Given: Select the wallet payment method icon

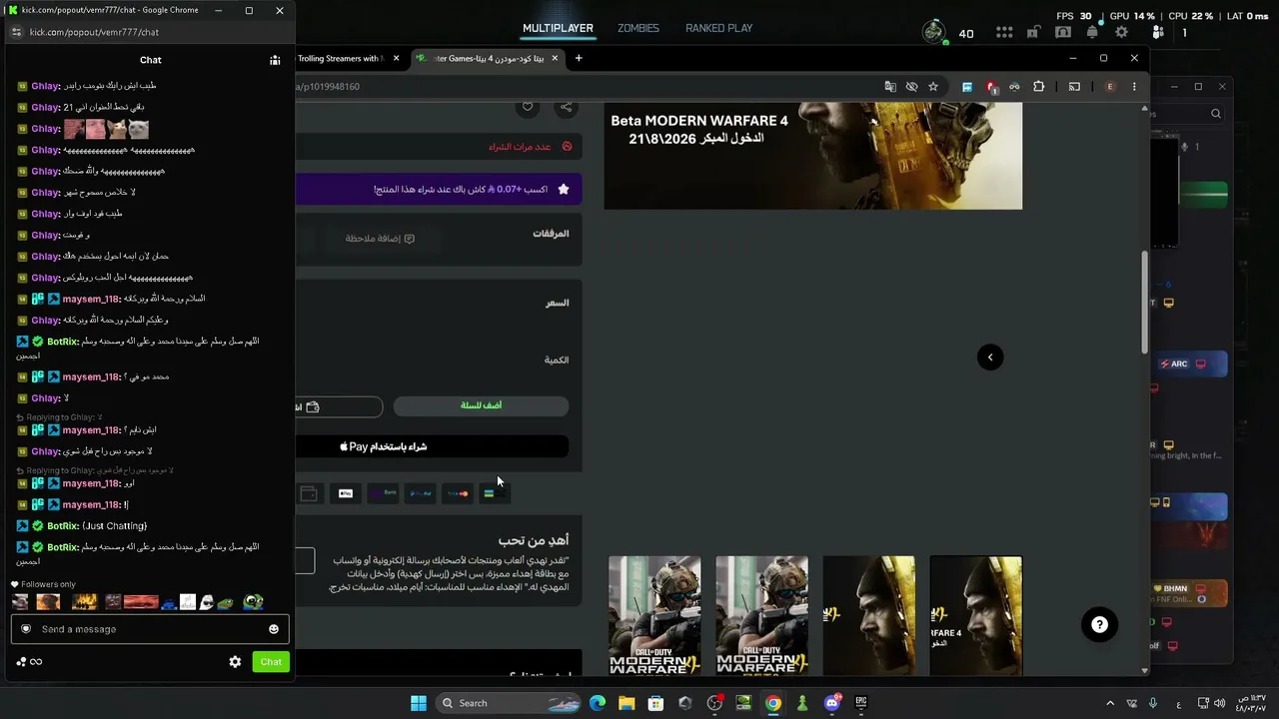Looking at the screenshot, I should point(309,493).
